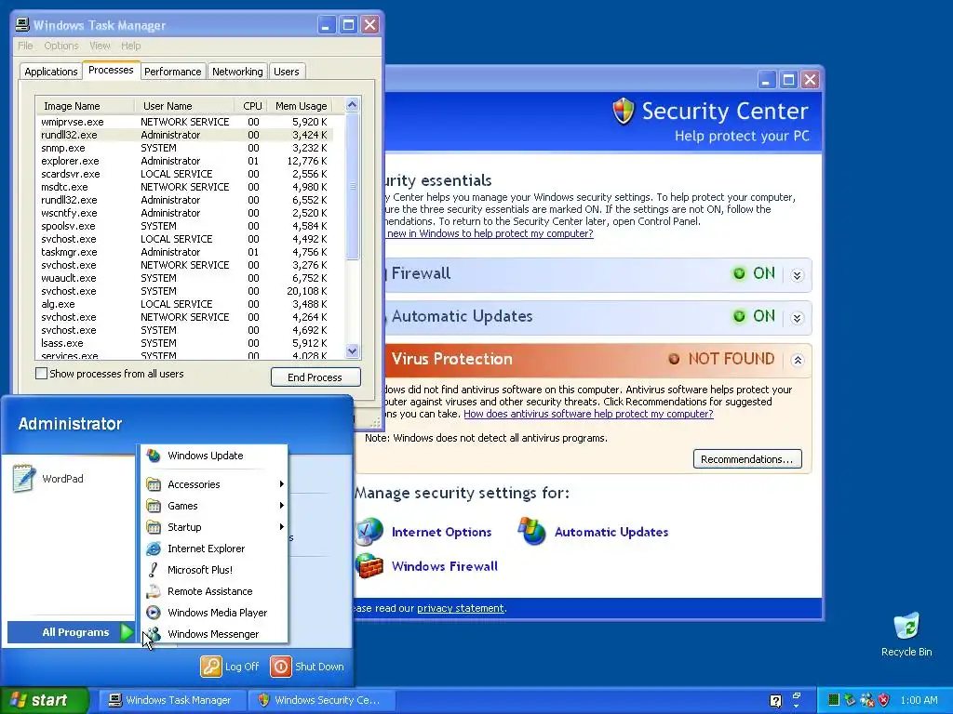Select the lsass.exe process row
The height and width of the screenshot is (714, 953).
(x=184, y=343)
